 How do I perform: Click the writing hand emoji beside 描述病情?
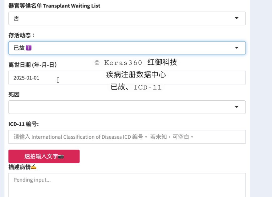34,167
